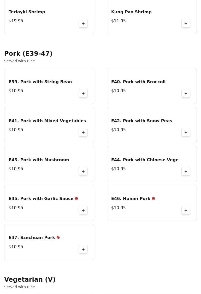This screenshot has height=294, width=201.
Task: Click the spicy flame icon beside Hunan Pork
Action: (x=153, y=198)
